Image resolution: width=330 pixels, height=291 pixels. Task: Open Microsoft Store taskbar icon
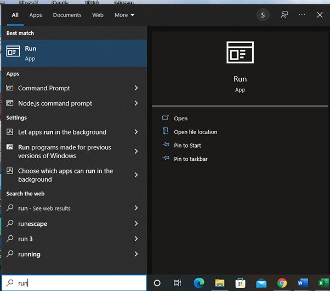[x=240, y=283]
